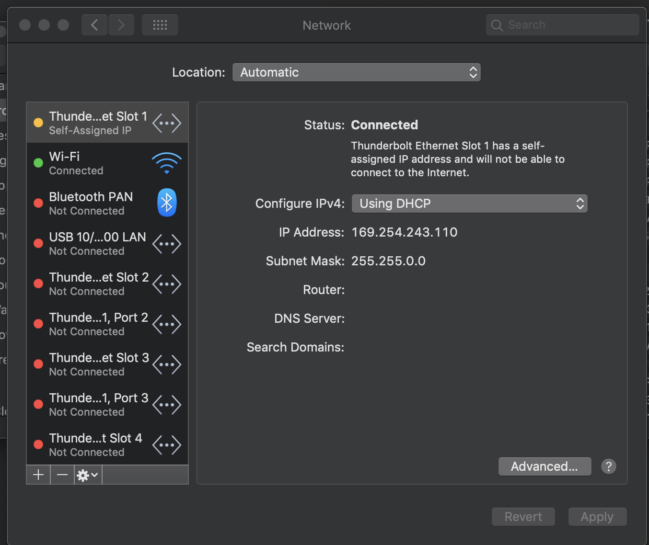Remove selected service with minus button
Screen dimensions: 649x545
(62, 475)
